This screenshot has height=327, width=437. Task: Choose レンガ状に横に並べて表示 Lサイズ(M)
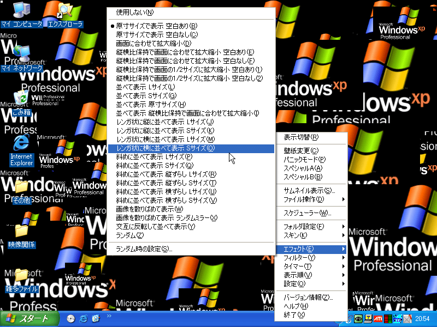191,140
